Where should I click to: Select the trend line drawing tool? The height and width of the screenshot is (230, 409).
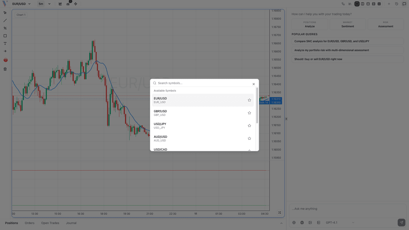5,20
